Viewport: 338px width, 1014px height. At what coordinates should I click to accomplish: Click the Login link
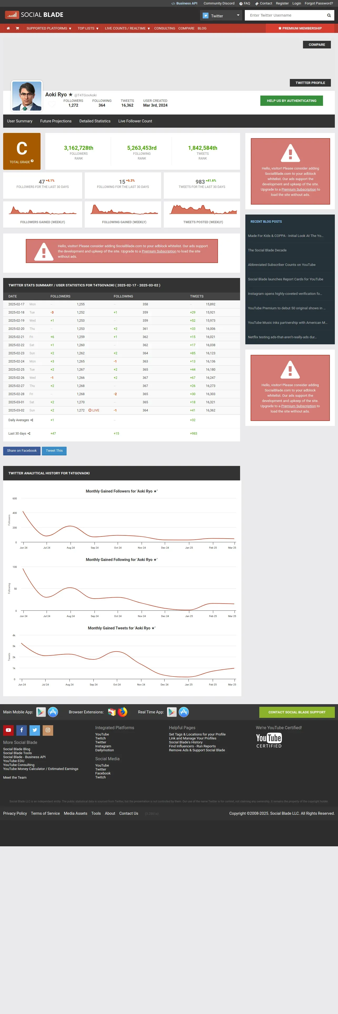coord(297,3)
